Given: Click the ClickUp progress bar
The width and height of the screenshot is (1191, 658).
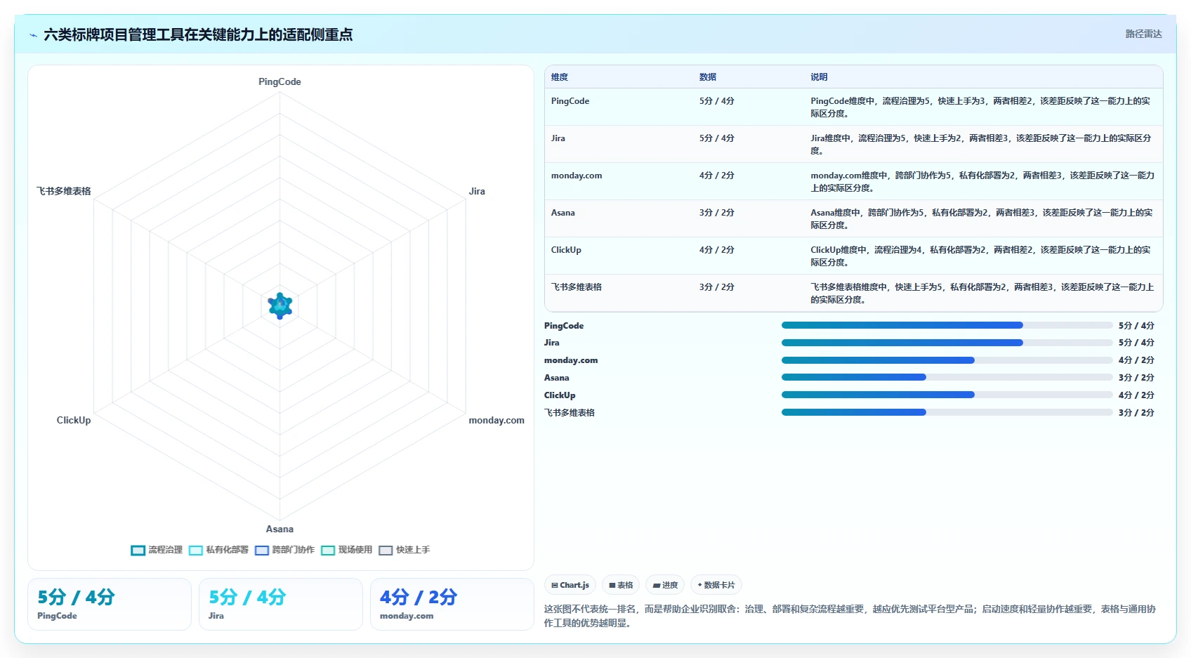Looking at the screenshot, I should [947, 395].
